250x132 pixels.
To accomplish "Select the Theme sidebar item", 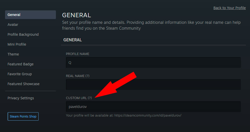I will 13,54.
